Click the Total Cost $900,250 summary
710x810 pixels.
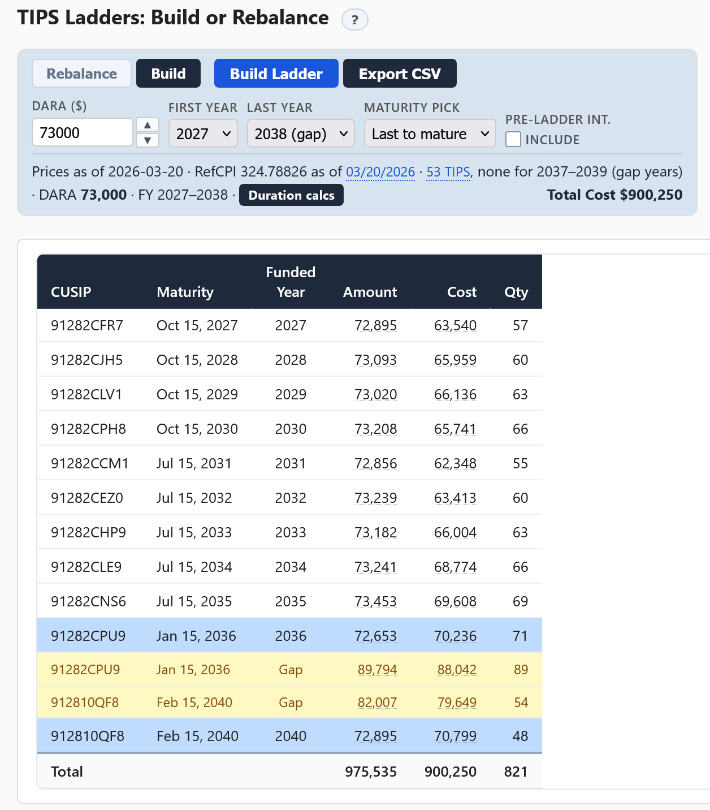tap(615, 195)
